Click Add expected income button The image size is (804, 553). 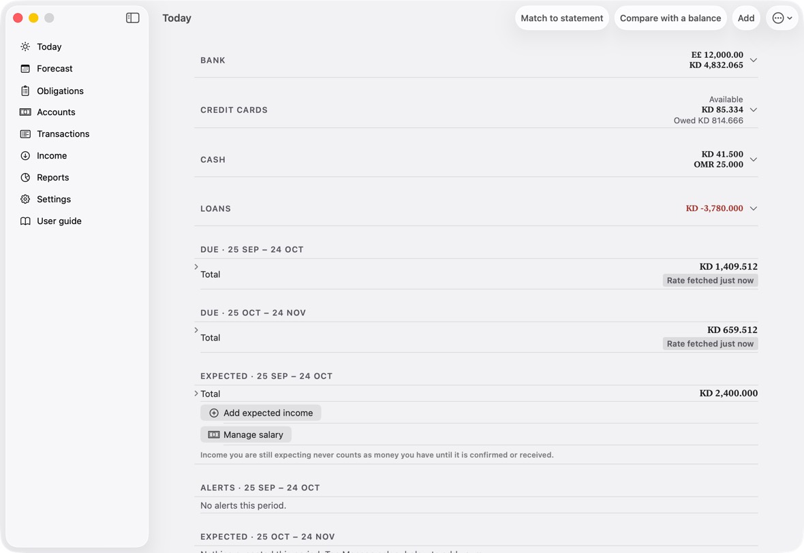pos(260,413)
